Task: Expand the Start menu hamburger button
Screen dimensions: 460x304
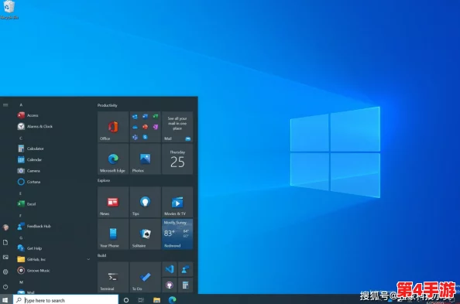Action: [5, 104]
